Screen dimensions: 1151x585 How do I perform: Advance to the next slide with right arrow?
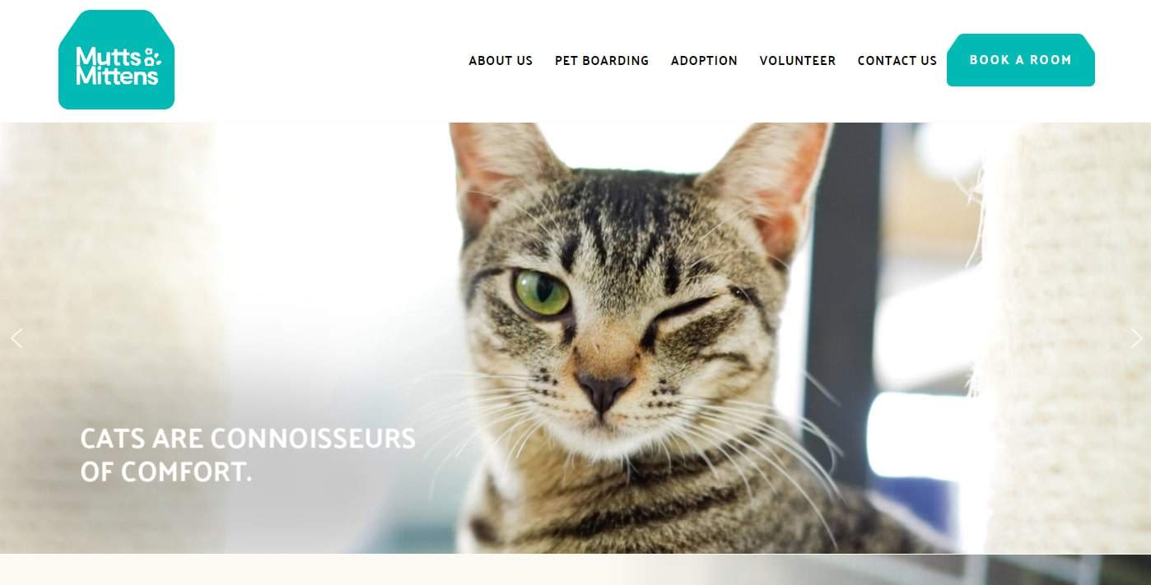[1136, 338]
